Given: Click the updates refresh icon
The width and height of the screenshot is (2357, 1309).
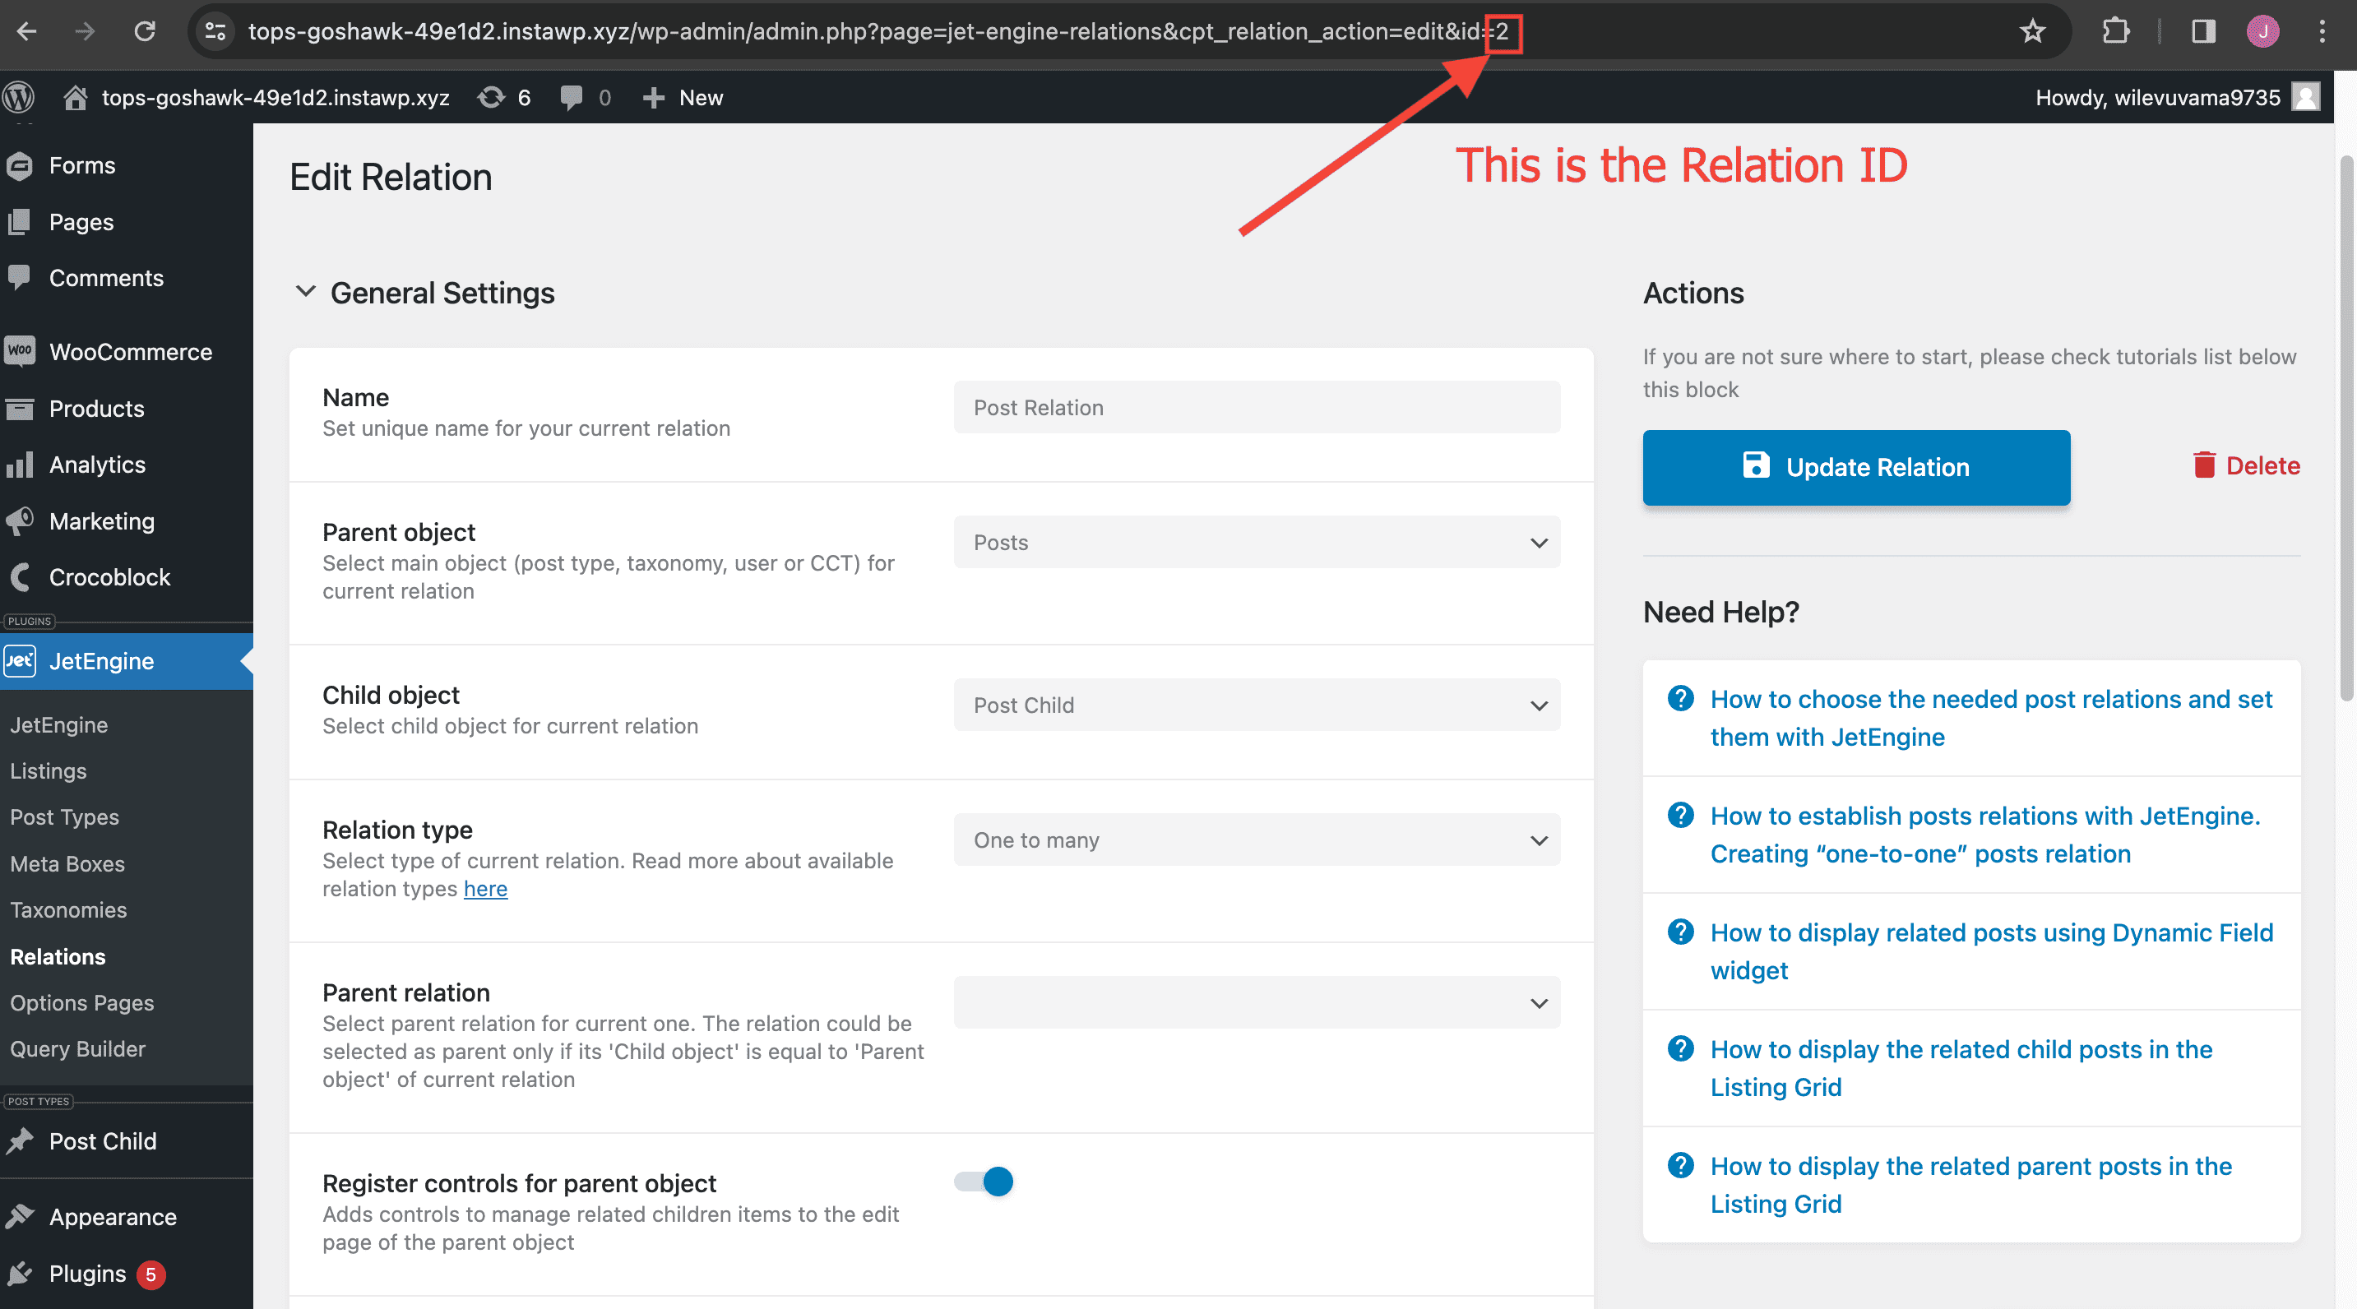Looking at the screenshot, I should (x=491, y=97).
